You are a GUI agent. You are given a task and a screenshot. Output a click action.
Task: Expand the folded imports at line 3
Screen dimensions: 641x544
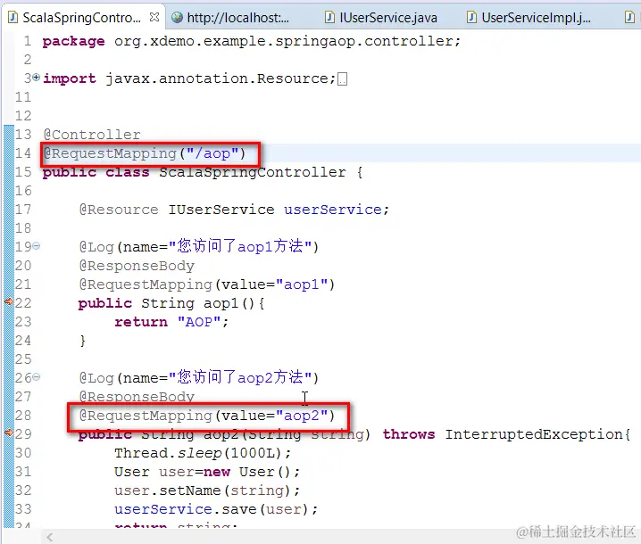[x=36, y=77]
